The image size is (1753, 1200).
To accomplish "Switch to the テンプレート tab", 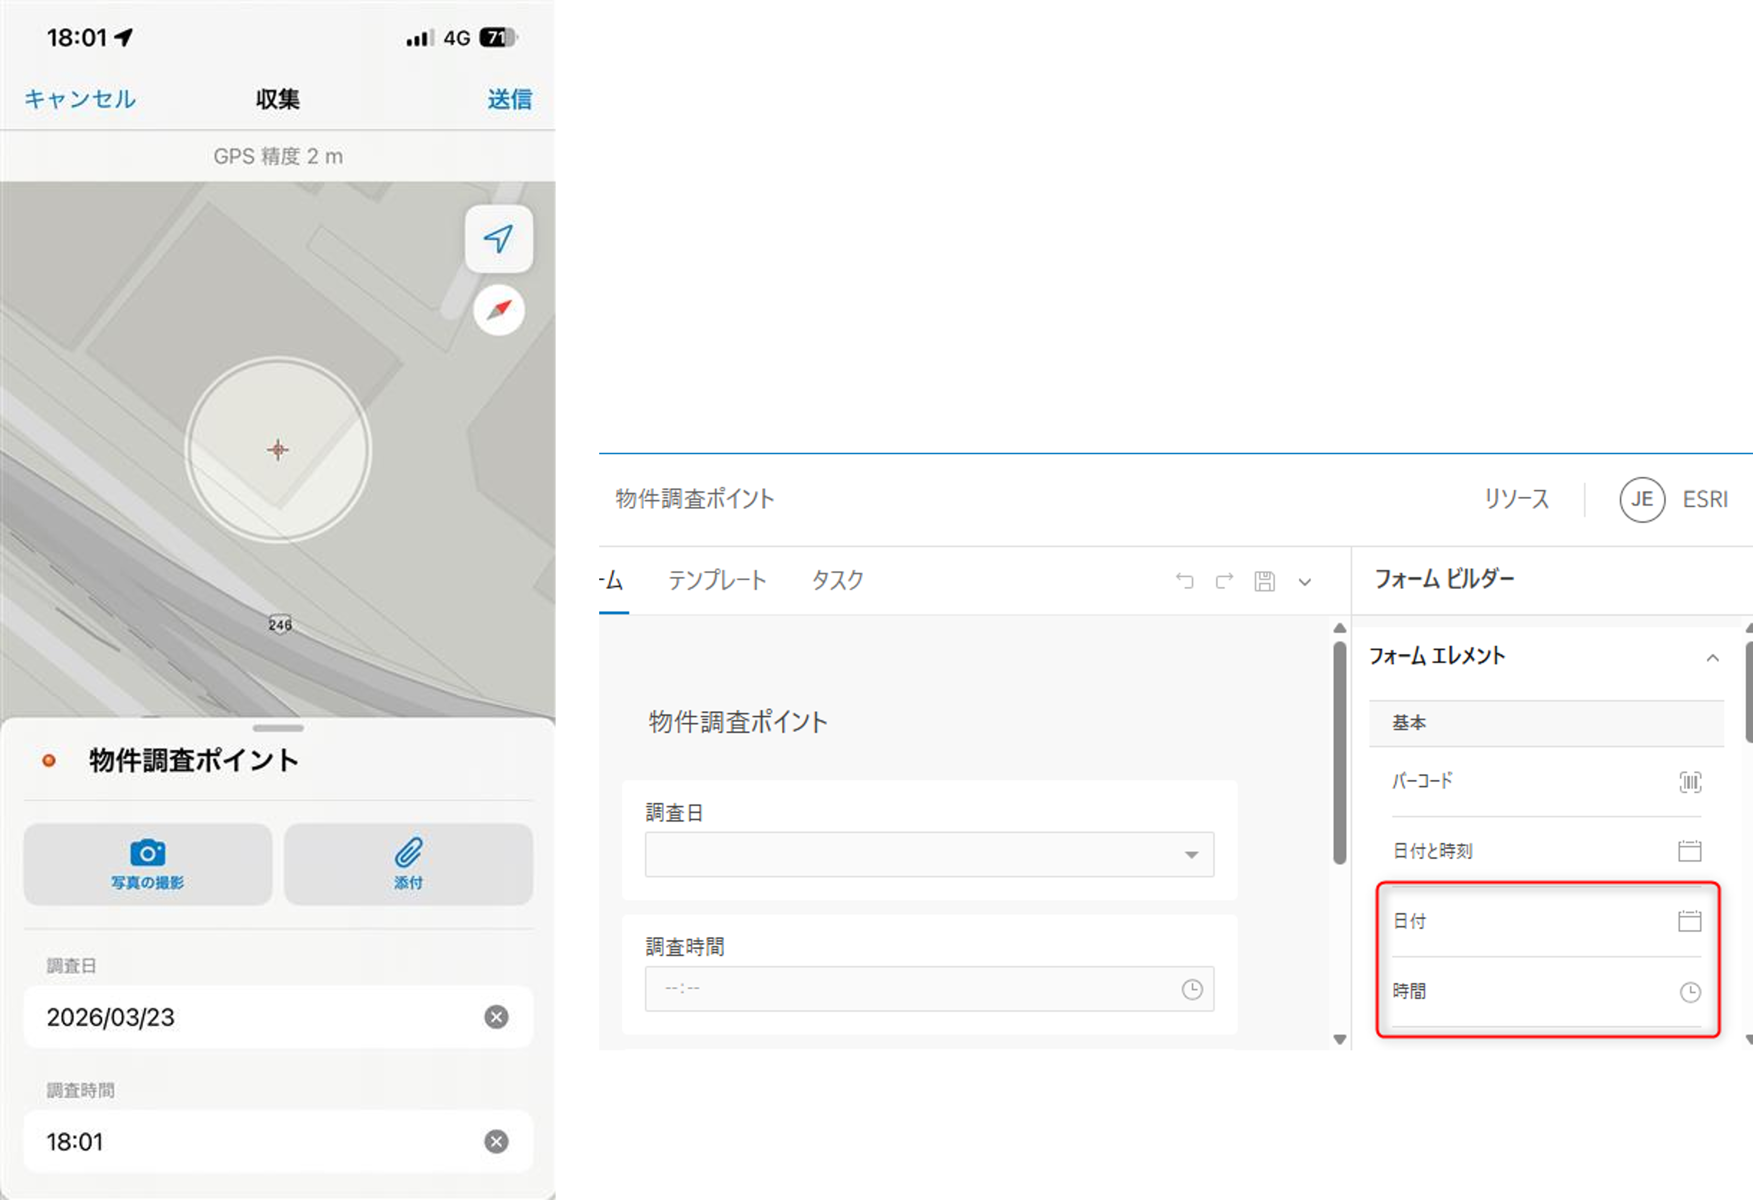I will point(717,580).
